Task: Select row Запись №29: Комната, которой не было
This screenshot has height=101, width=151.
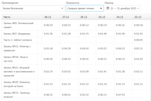Action: coord(76,84)
